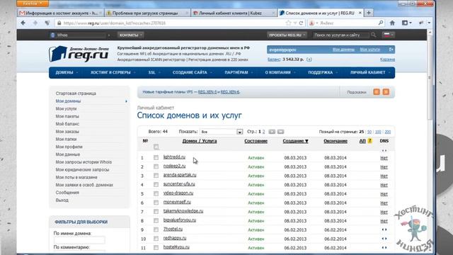Expand the ПРОЕКТЫ REG.RU dropdown
453x255 pixels.
click(x=287, y=35)
